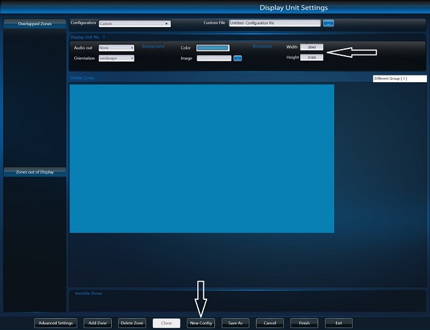Screen dimensions: 430x330
Task: Click the Save As button
Action: point(235,323)
